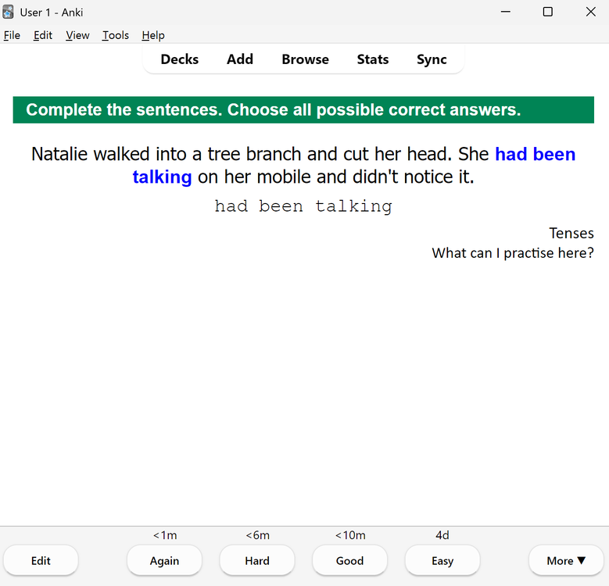
Task: Go to the Decks screen
Action: (x=180, y=59)
